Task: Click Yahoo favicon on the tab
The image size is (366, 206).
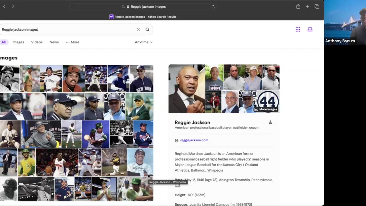Action: coord(112,17)
